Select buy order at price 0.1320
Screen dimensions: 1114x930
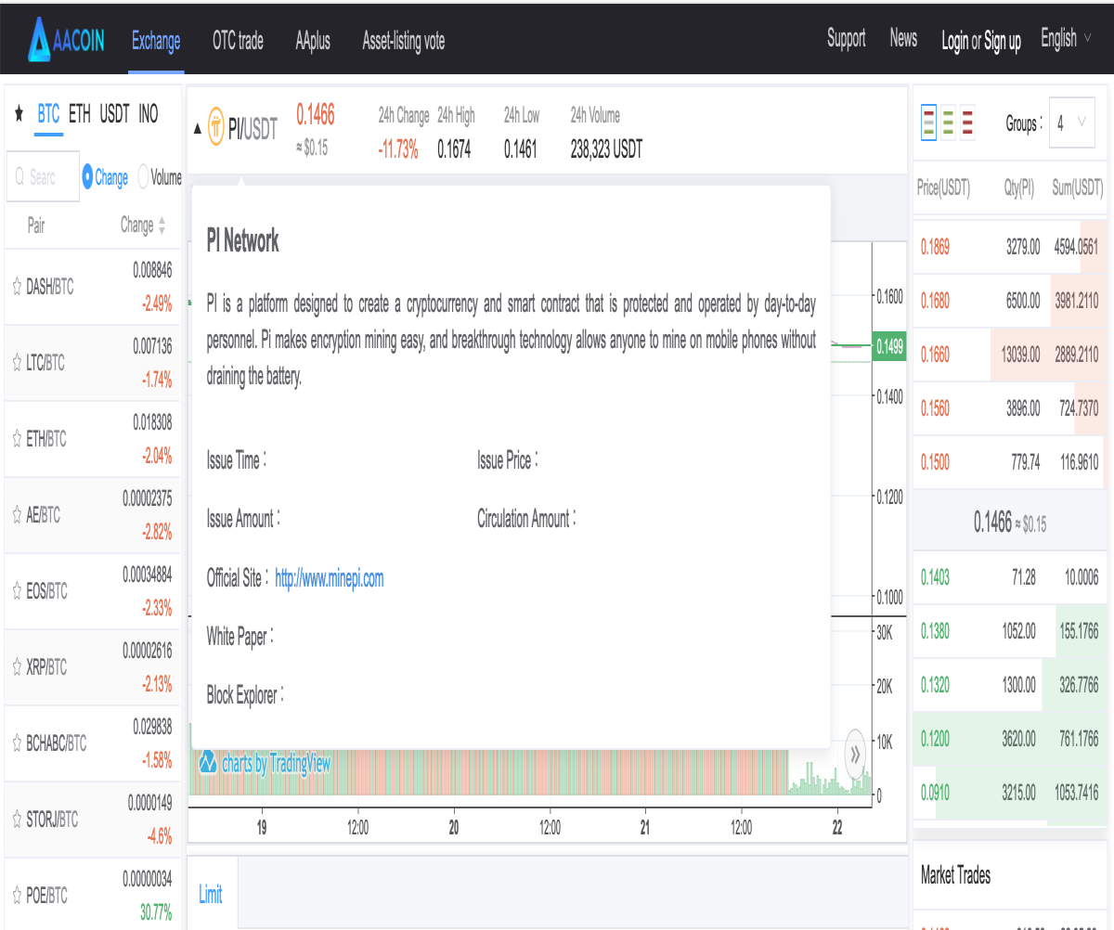coord(1010,685)
